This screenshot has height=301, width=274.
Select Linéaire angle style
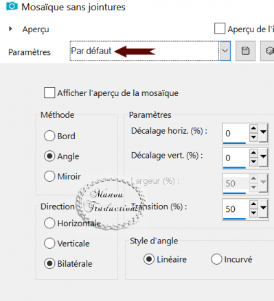149,259
